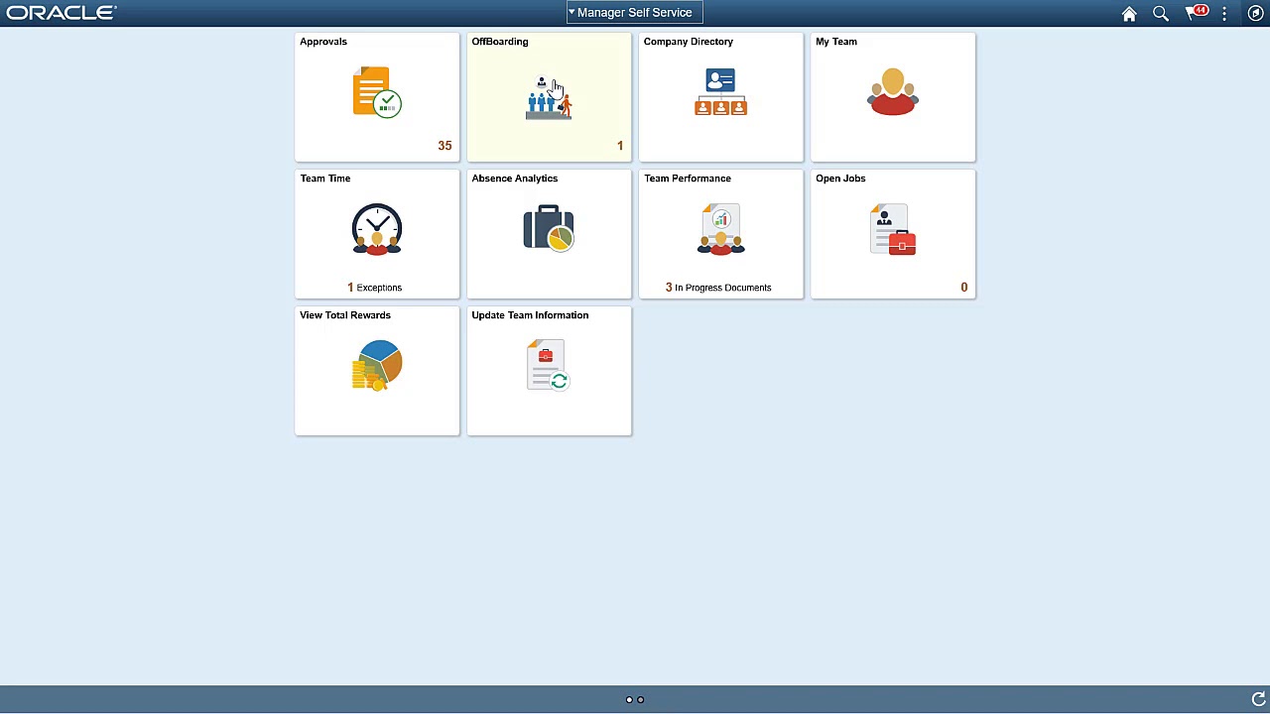Open the Team Time clock icon
The width and height of the screenshot is (1270, 714).
point(377,229)
